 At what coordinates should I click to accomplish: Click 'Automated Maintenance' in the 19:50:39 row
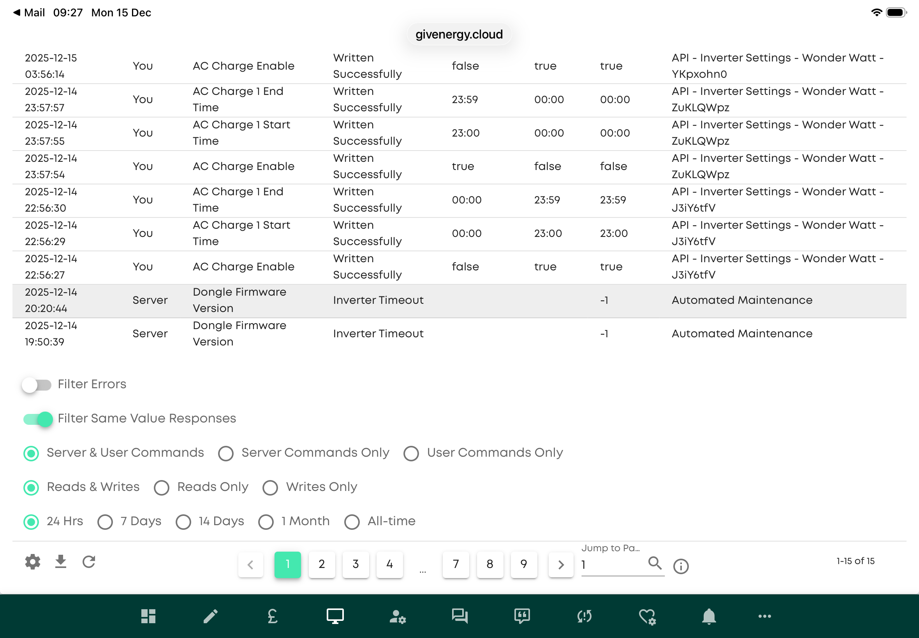point(742,334)
